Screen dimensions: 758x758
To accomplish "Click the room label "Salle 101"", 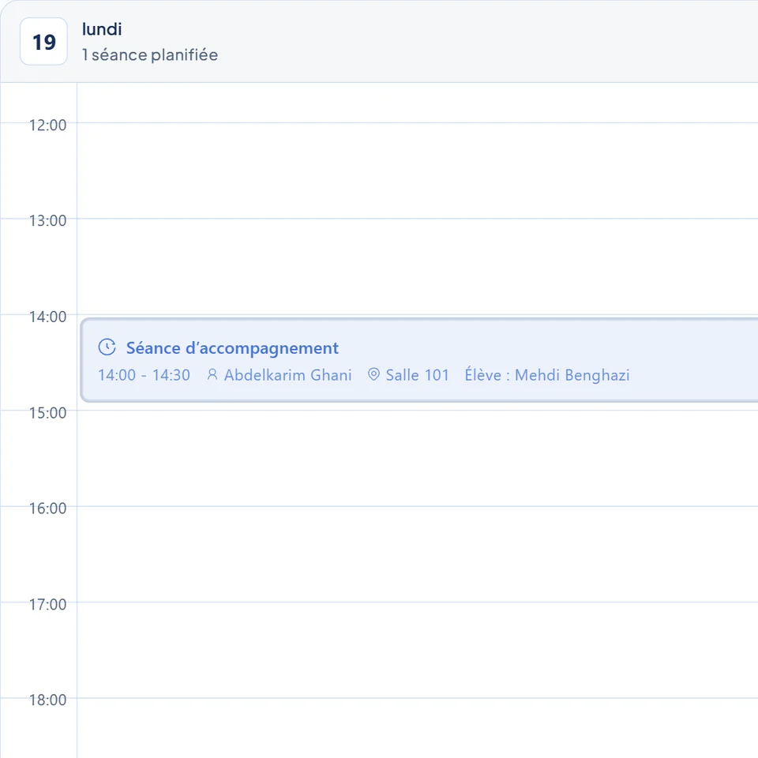I will (417, 375).
